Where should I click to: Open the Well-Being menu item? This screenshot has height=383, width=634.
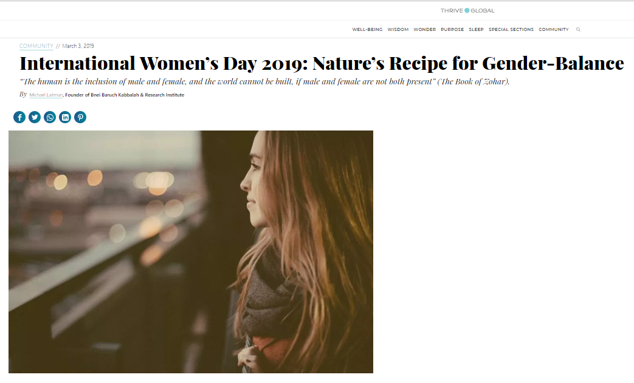point(367,29)
